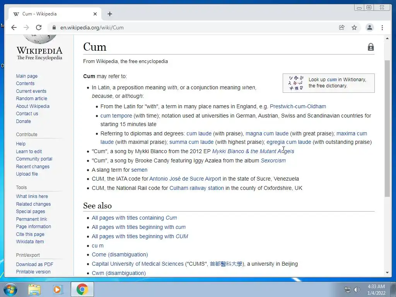Image resolution: width=396 pixels, height=297 pixels.
Task: Click Cite this page
Action: coord(30,234)
